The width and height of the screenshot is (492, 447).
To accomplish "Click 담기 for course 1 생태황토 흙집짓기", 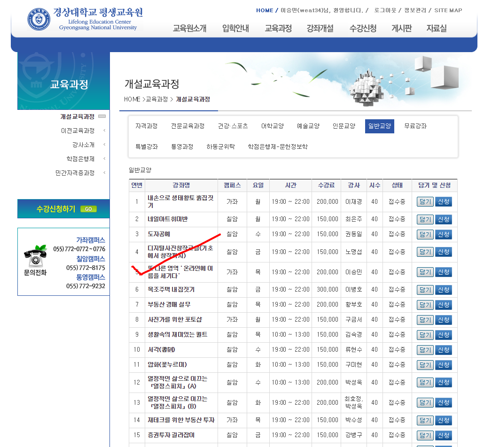I will click(425, 201).
